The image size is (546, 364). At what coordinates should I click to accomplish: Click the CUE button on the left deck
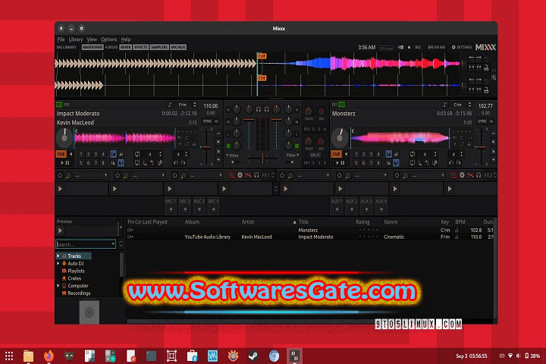tap(61, 154)
